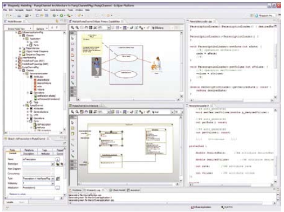Screen dimensions: 284x212
Task: Click zoom out on use case diagram toolbar
Action: pos(77,27)
